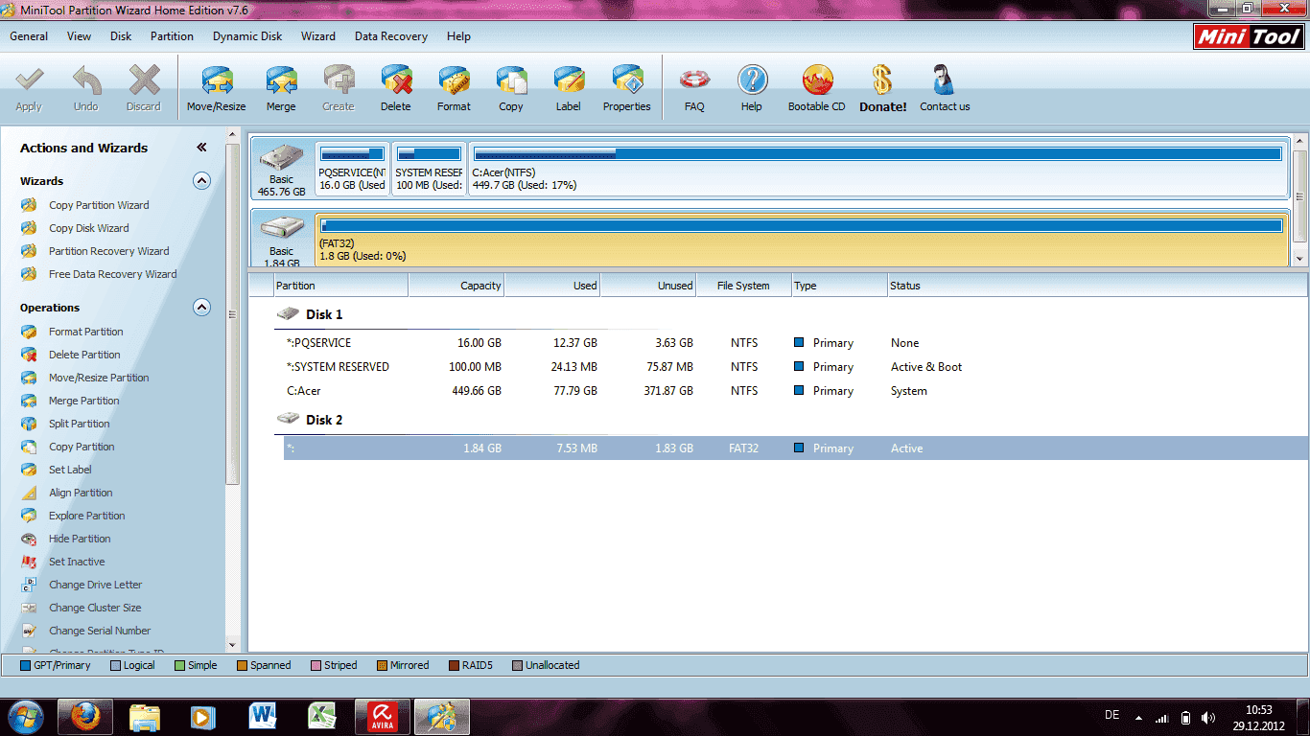This screenshot has height=736, width=1310.
Task: Select the Disk 2 Basic drive icon
Action: (x=281, y=229)
